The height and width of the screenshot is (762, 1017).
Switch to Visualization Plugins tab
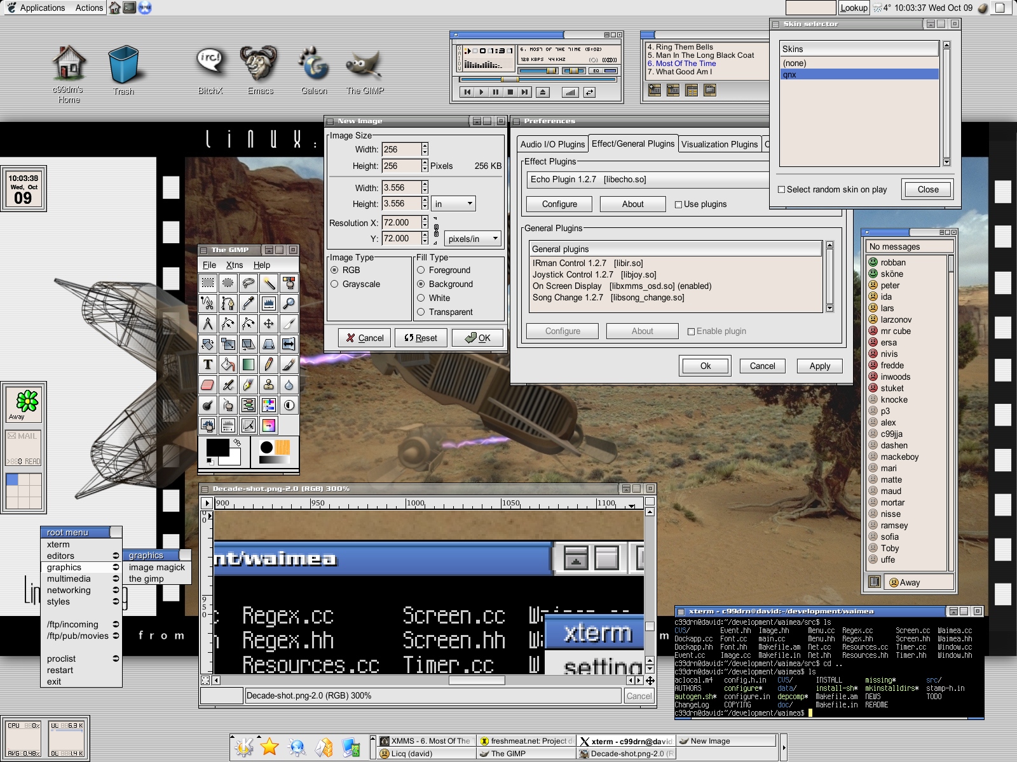[720, 145]
